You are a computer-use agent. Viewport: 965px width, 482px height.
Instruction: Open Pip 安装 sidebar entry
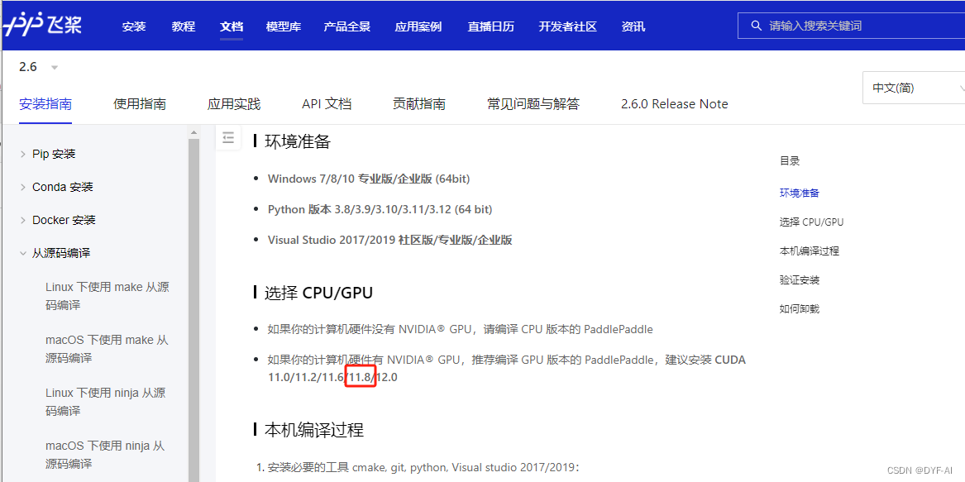tap(54, 154)
